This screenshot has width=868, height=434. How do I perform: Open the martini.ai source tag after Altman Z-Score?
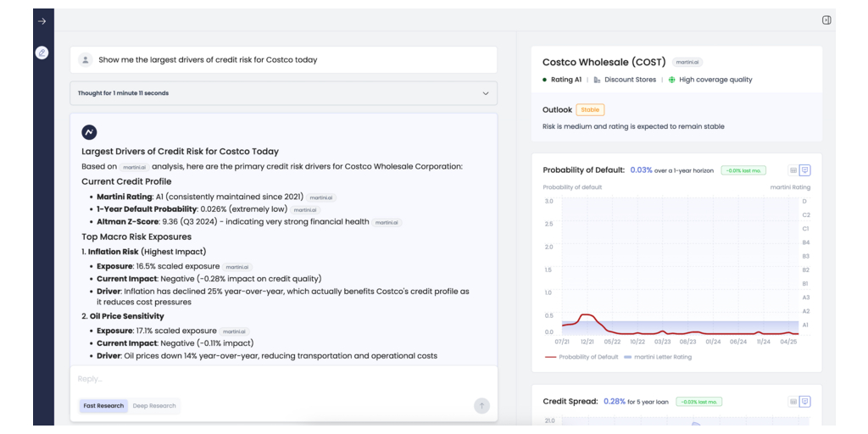coord(387,222)
